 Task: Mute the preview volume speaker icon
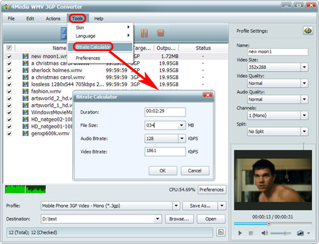264,233
